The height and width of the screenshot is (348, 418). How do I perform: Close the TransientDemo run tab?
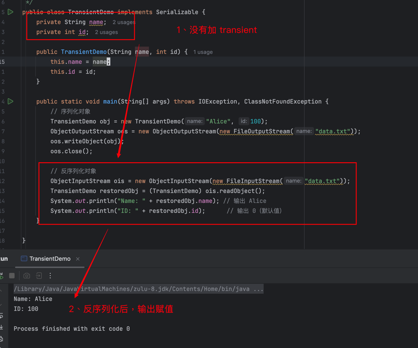[78, 259]
